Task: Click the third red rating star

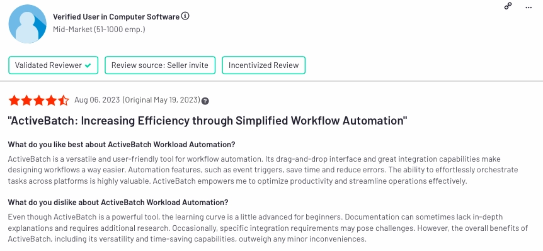Action: 39,100
